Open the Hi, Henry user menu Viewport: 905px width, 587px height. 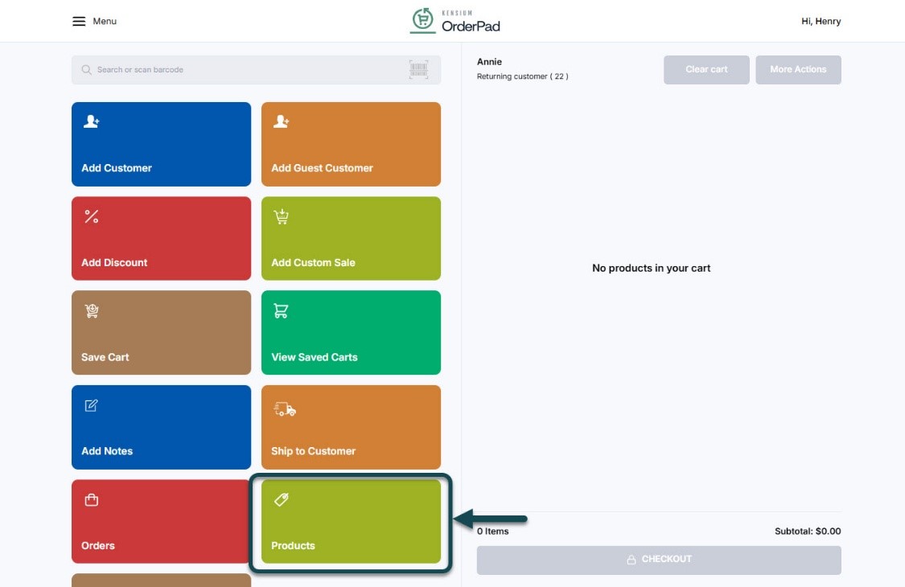821,22
